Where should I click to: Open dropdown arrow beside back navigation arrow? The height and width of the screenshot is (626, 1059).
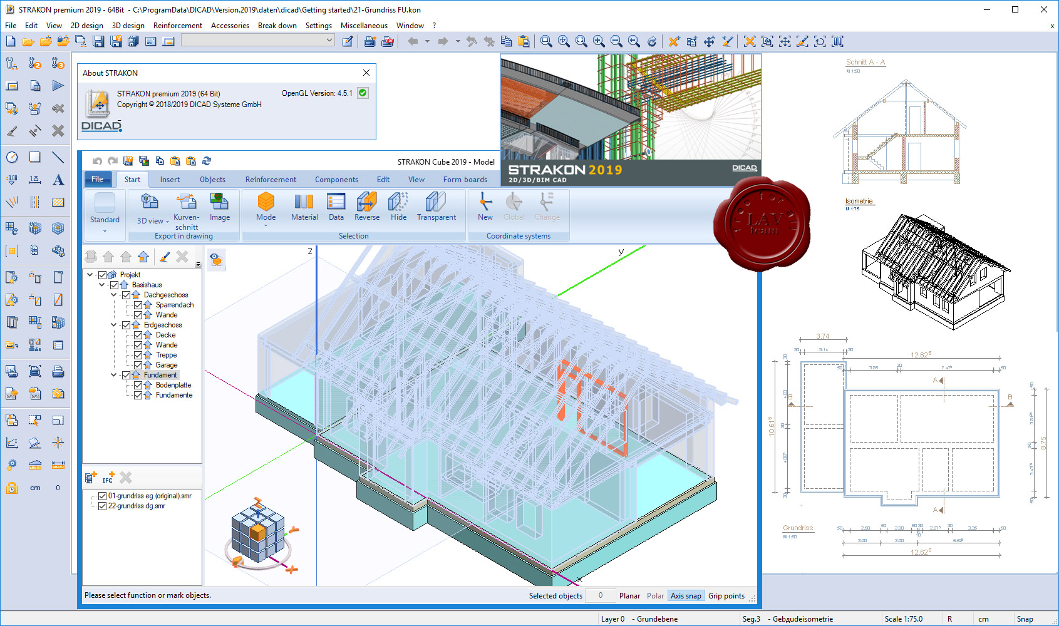427,41
